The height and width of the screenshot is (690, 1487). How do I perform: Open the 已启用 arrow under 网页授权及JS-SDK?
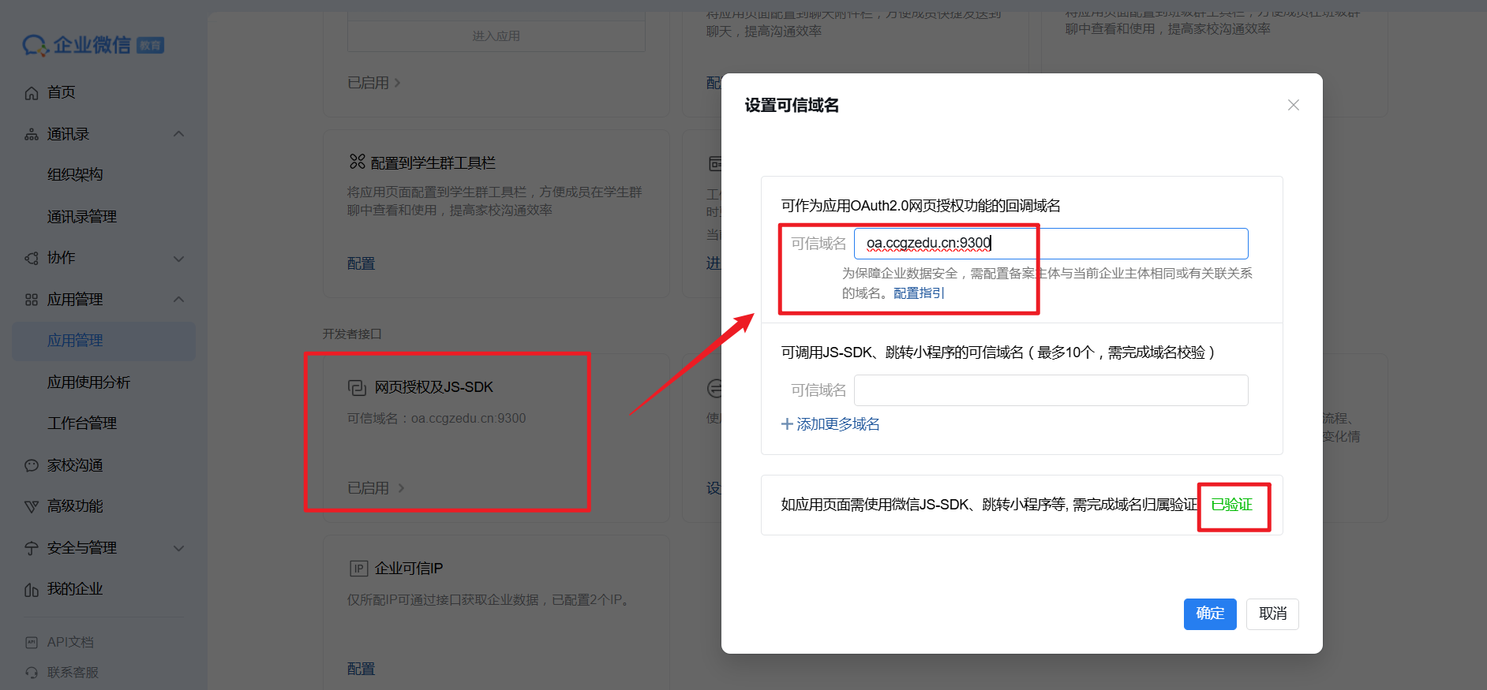pyautogui.click(x=401, y=488)
